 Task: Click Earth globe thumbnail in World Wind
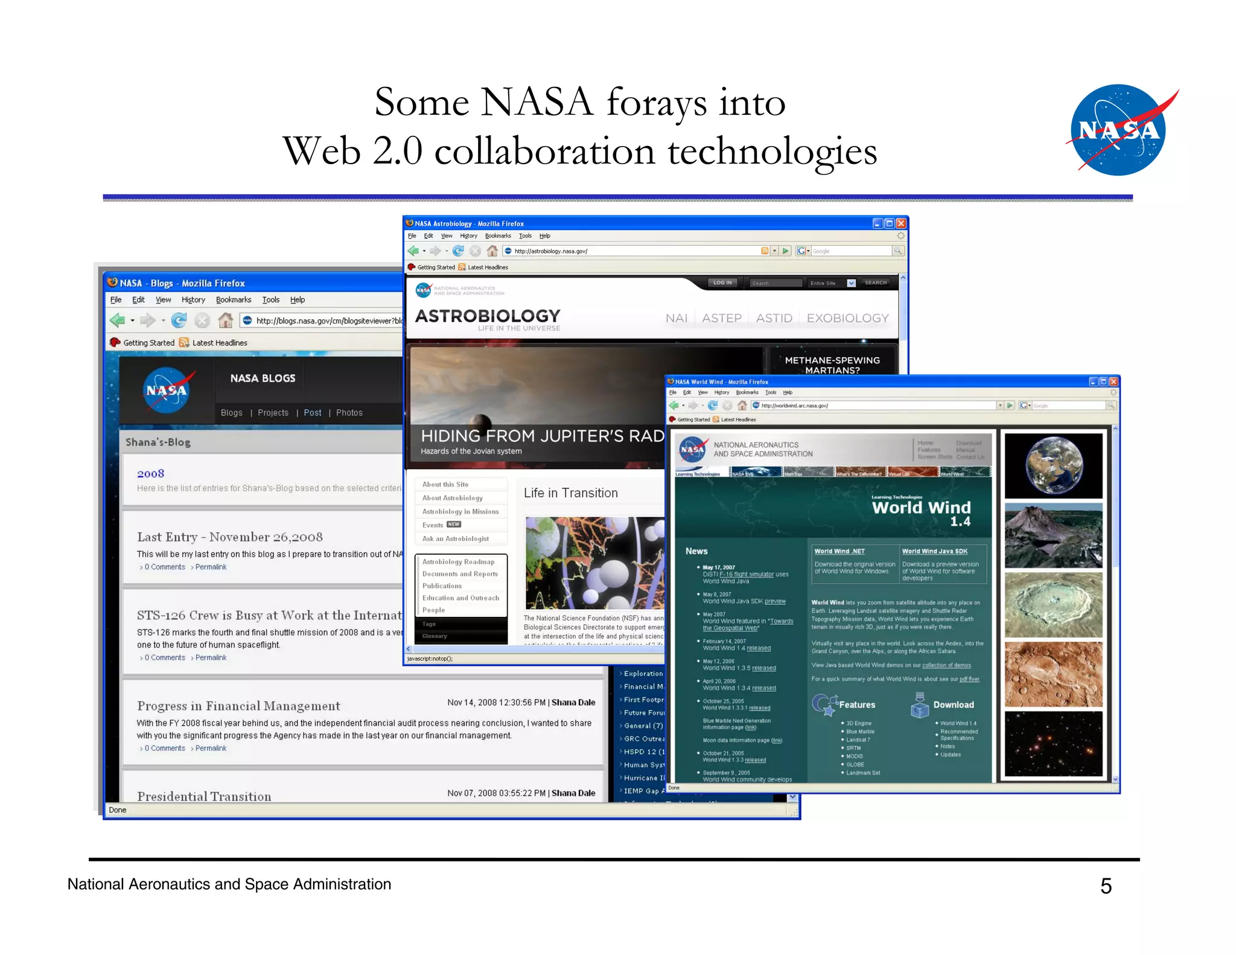[1053, 465]
